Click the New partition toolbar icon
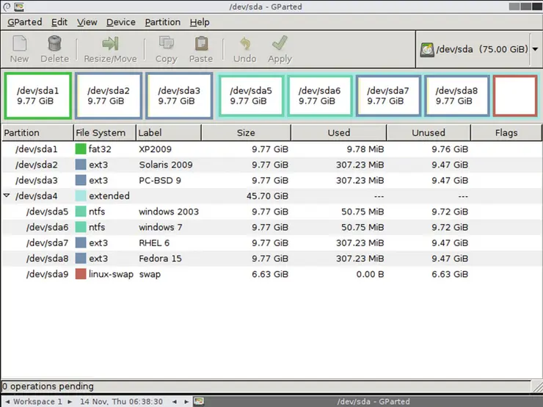The image size is (543, 407). [20, 44]
